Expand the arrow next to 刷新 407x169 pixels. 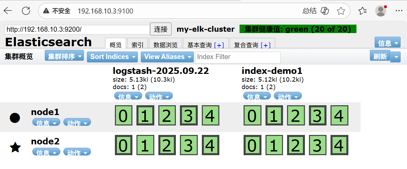(x=396, y=57)
